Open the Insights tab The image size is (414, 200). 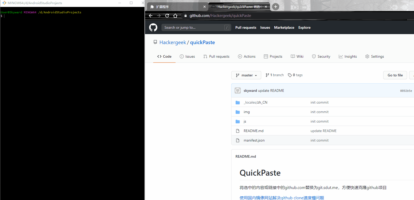pyautogui.click(x=348, y=56)
